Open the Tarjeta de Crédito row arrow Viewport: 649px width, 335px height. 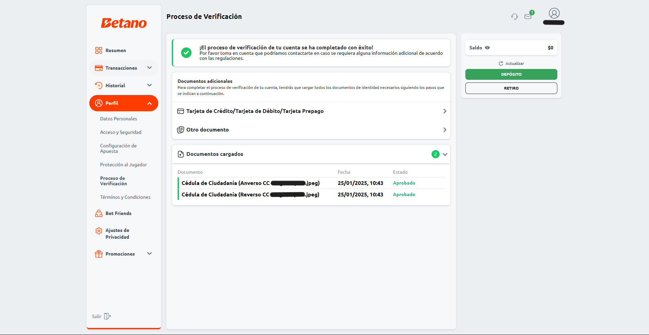[445, 111]
